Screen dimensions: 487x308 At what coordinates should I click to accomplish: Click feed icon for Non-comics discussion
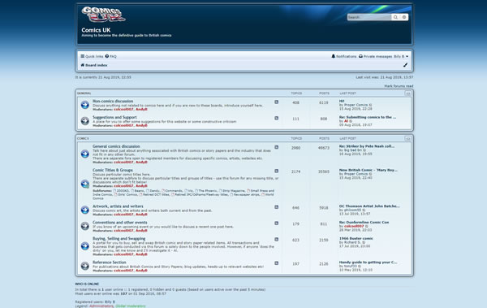coord(277,102)
